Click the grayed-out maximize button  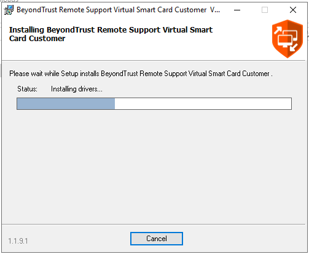[x=265, y=10]
